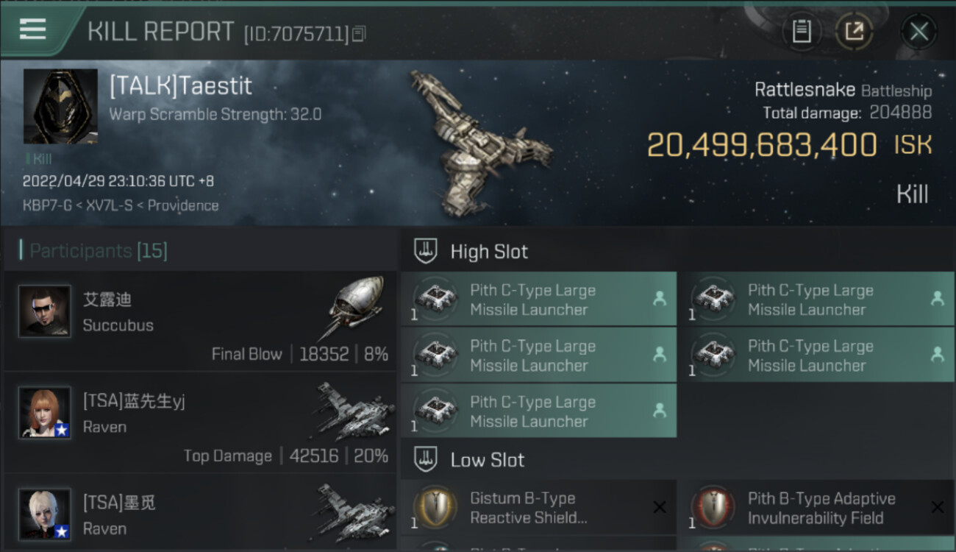
Task: Select Pith B-Type Adaptive Invulnerability Field
Action: point(816,508)
